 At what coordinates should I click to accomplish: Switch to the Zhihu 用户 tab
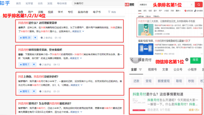(31, 12)
